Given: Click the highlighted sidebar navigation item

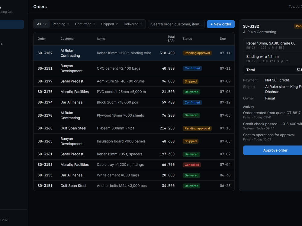Looking at the screenshot, I should coord(12,24).
